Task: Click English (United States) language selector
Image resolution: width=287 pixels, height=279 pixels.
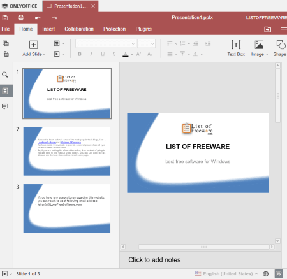Action: pos(228,274)
